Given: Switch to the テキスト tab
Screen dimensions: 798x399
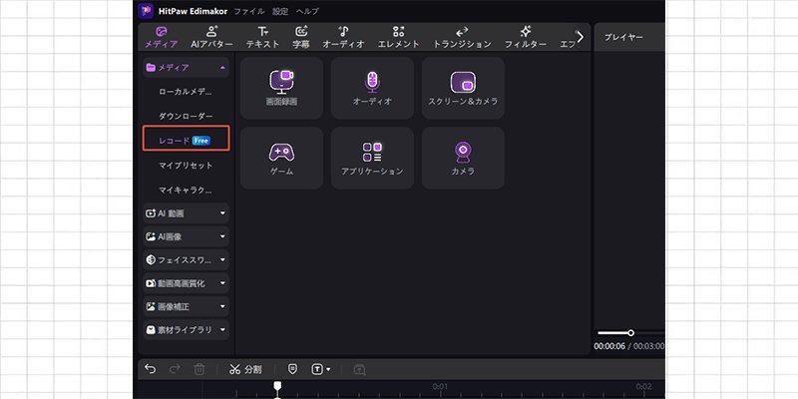Looking at the screenshot, I should click(x=262, y=38).
